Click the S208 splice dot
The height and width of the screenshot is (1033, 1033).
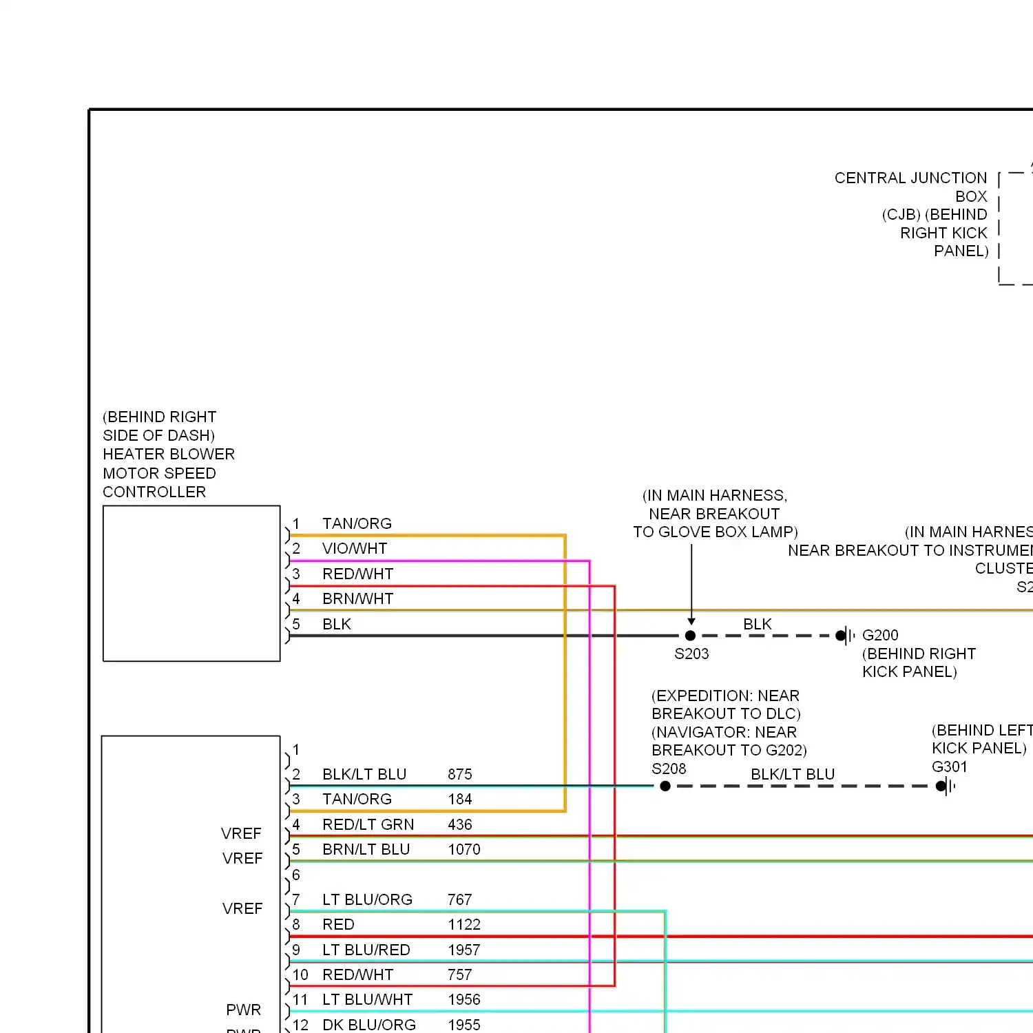point(665,786)
